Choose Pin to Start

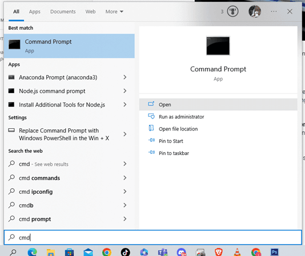tap(218, 141)
